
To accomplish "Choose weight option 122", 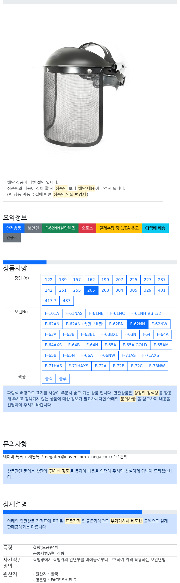I will coord(49,280).
